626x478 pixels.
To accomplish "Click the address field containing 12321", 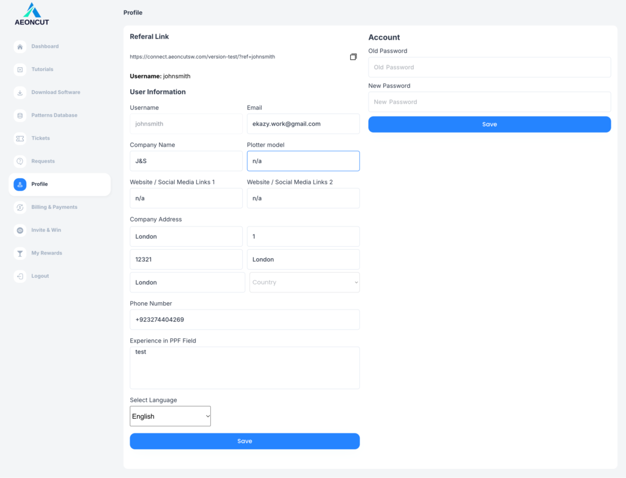I will (x=186, y=259).
